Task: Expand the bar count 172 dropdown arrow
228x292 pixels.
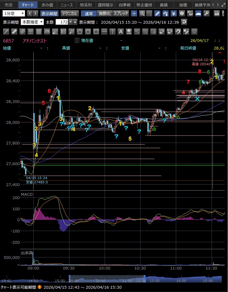Action: pos(71,22)
